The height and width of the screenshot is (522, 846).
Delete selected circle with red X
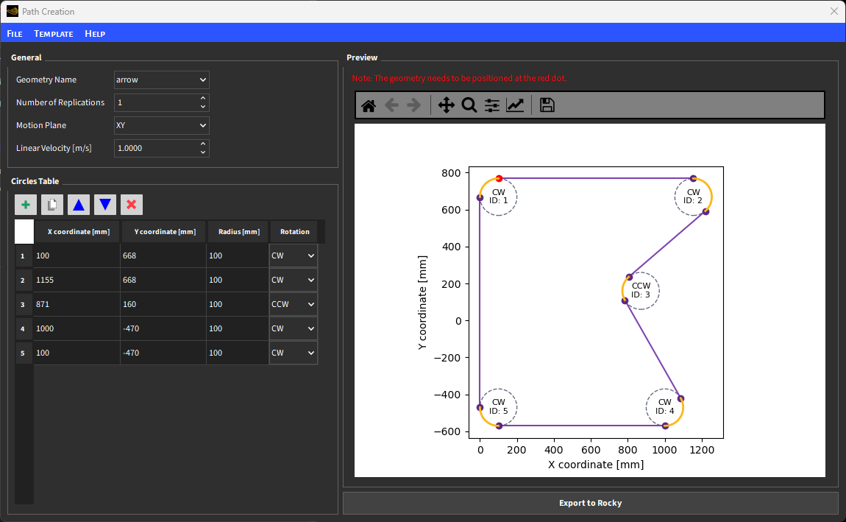coord(131,205)
